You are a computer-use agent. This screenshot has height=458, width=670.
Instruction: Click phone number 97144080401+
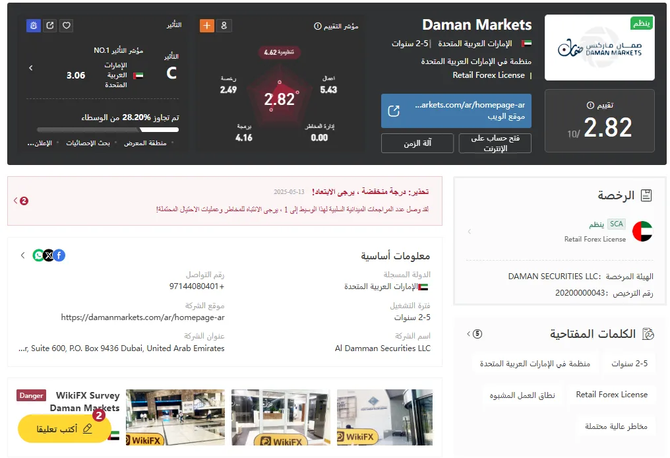pos(197,286)
